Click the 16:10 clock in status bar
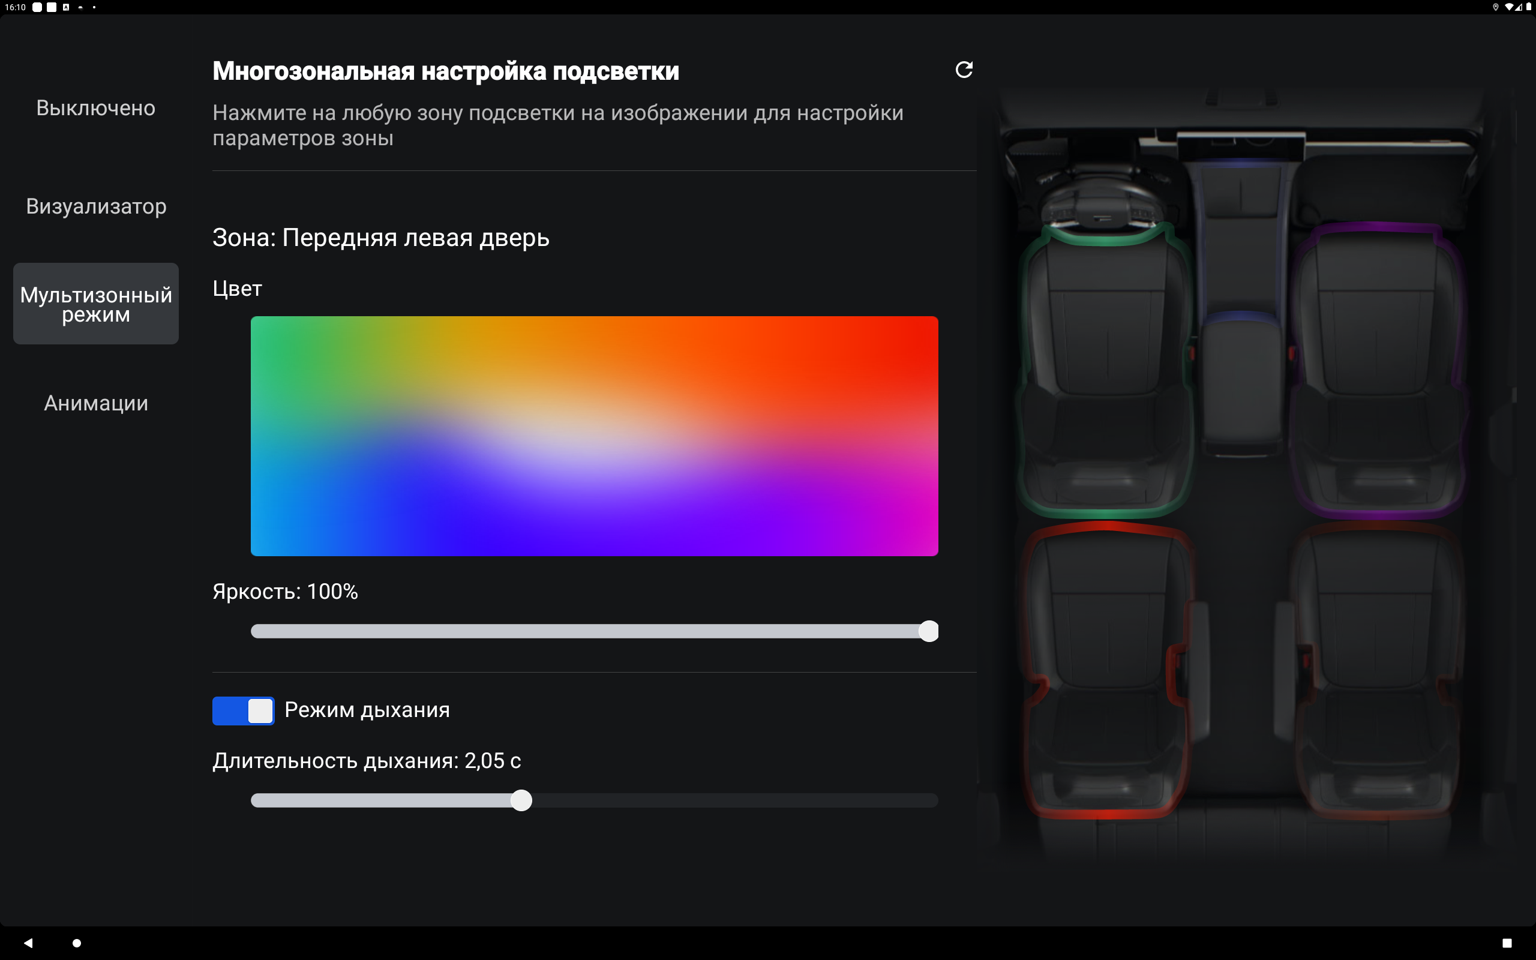This screenshot has width=1536, height=960. (x=15, y=7)
